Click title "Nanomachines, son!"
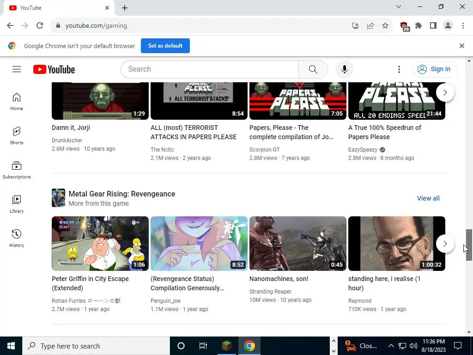 (x=279, y=279)
